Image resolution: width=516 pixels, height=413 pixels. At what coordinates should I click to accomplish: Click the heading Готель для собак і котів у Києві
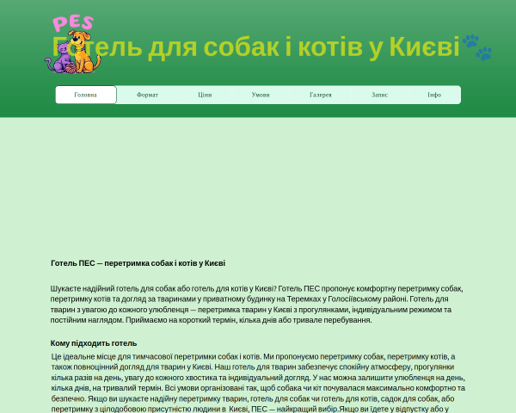point(255,46)
